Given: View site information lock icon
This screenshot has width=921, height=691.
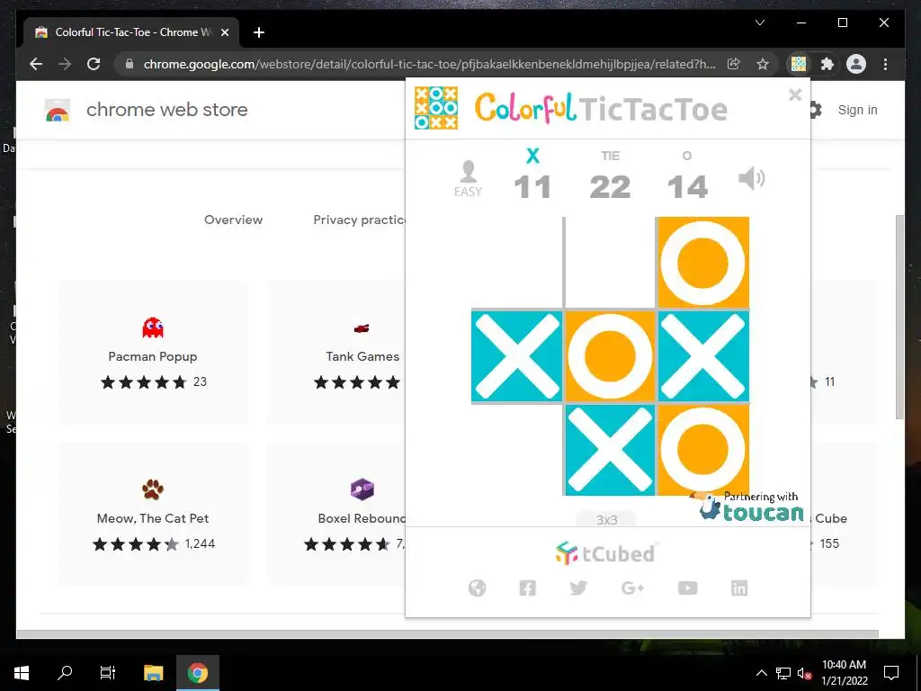Looking at the screenshot, I should [130, 64].
